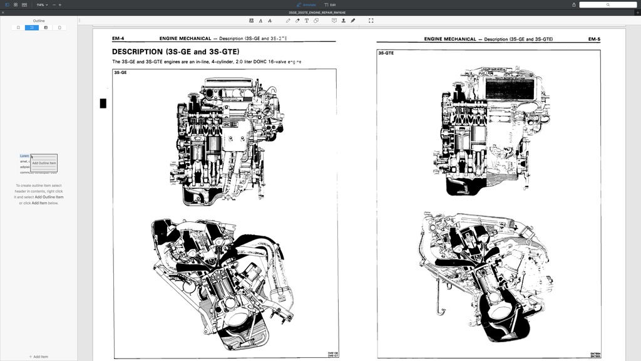Click the DESCRIPTION (3S-GE and 3S-GTE) heading

[176, 51]
